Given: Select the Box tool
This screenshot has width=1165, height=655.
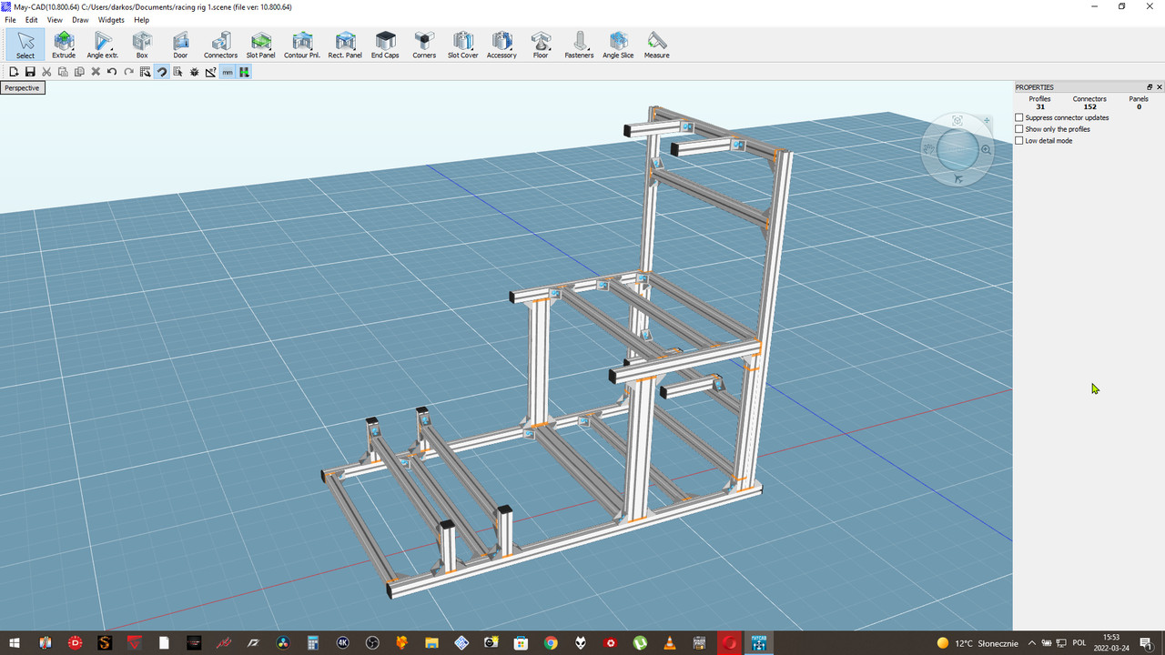Looking at the screenshot, I should pyautogui.click(x=142, y=45).
